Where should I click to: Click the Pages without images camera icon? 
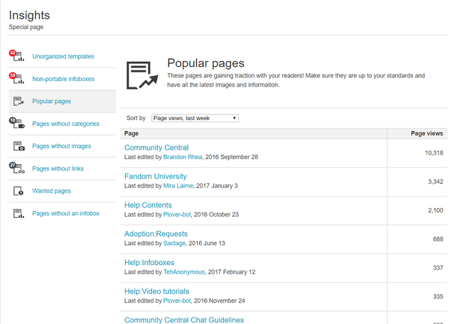(19, 146)
